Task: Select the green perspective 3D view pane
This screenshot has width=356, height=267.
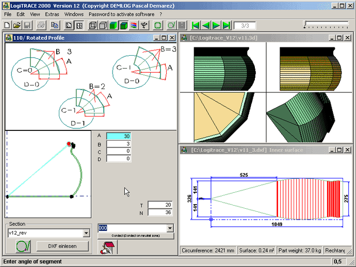Action: (x=309, y=118)
